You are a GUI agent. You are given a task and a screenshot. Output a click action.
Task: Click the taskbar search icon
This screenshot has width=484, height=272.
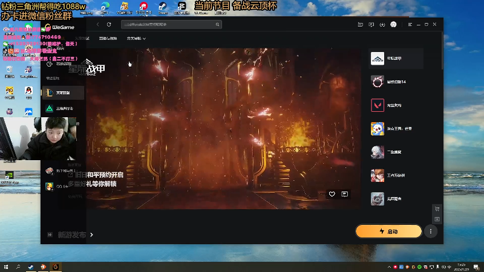click(18, 267)
